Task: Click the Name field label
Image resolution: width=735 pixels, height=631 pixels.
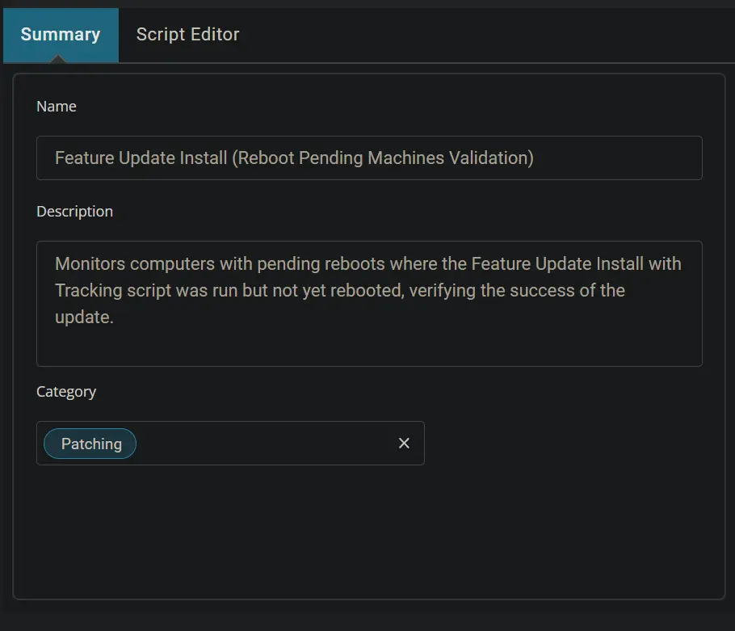Action: click(x=57, y=107)
